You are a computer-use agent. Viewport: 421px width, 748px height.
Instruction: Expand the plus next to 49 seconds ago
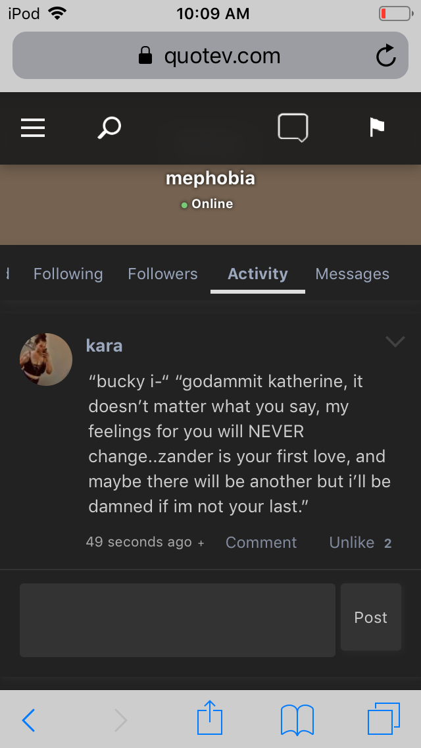pos(201,543)
